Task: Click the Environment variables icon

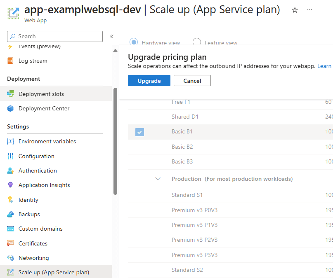Action: [x=10, y=141]
